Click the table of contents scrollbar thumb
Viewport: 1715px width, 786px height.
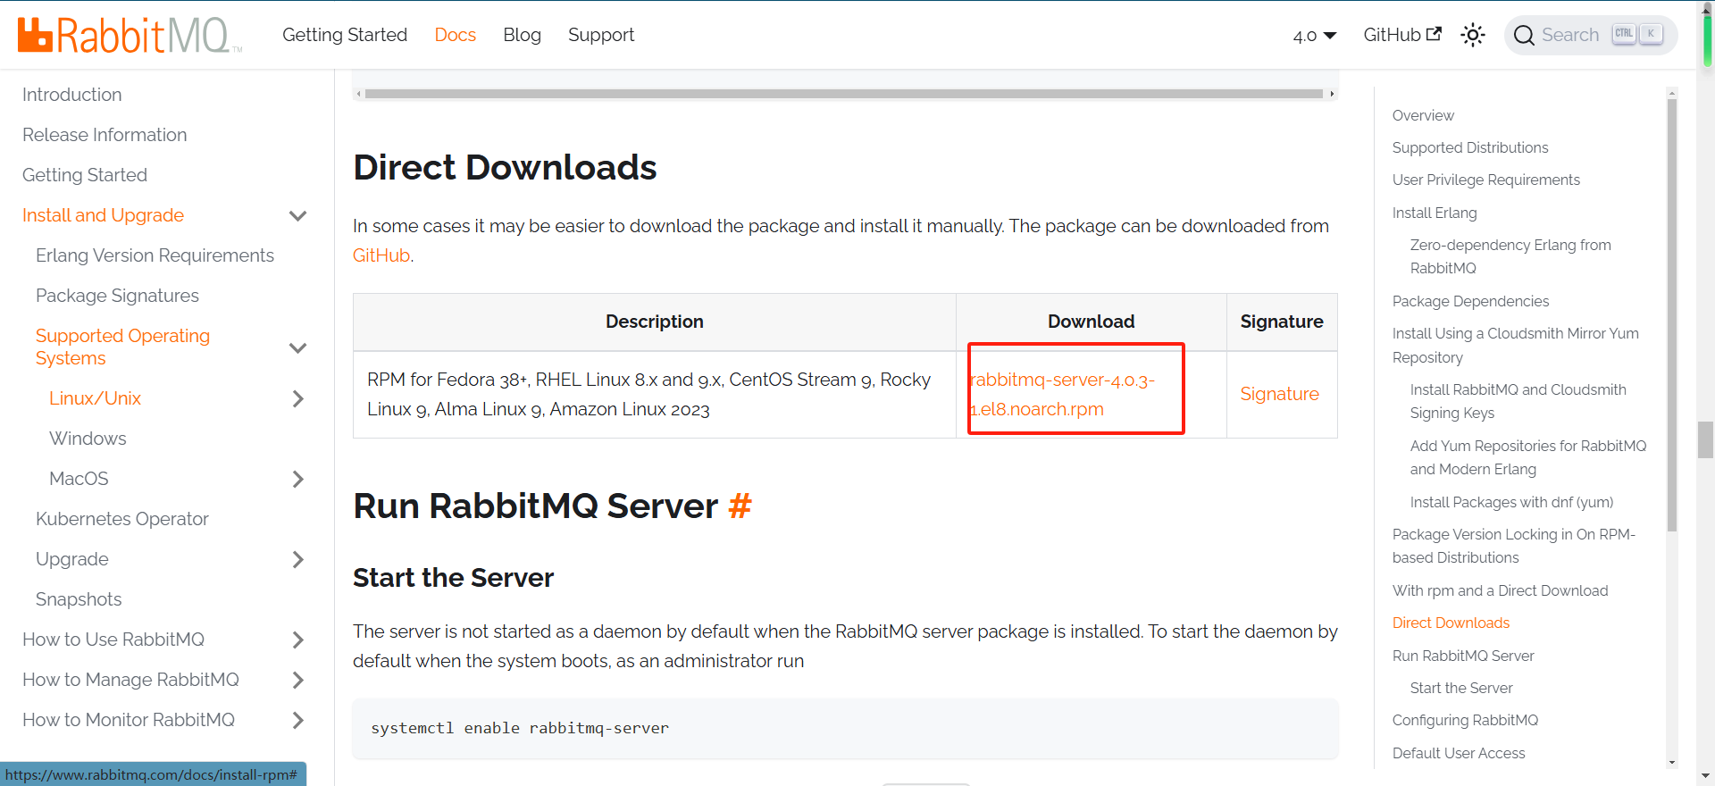(1672, 314)
